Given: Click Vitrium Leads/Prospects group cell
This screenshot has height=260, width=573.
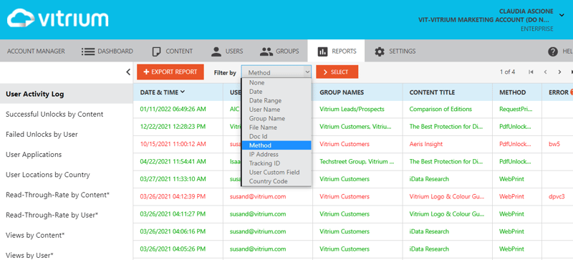Looking at the screenshot, I should point(352,109).
